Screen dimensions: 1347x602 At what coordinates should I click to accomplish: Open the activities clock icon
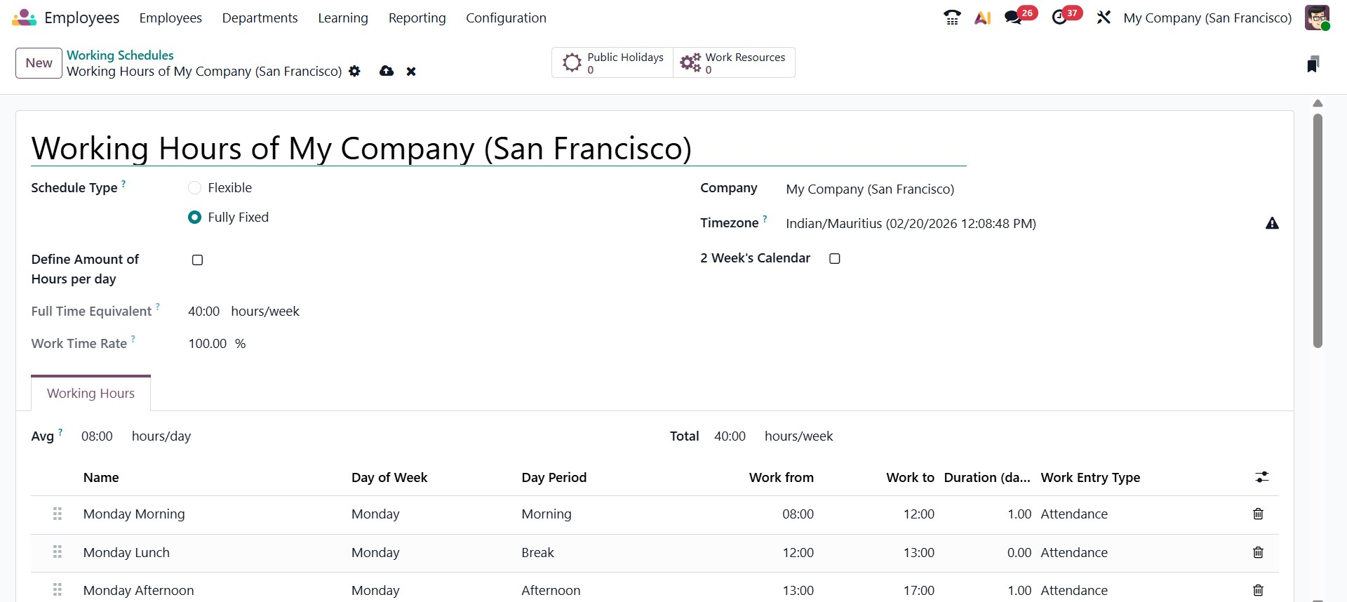[1059, 18]
